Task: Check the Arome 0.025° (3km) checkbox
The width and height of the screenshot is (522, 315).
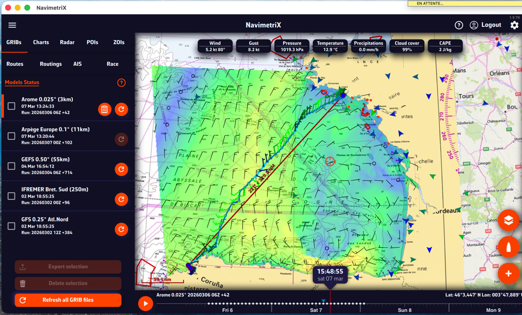Action: [x=11, y=106]
